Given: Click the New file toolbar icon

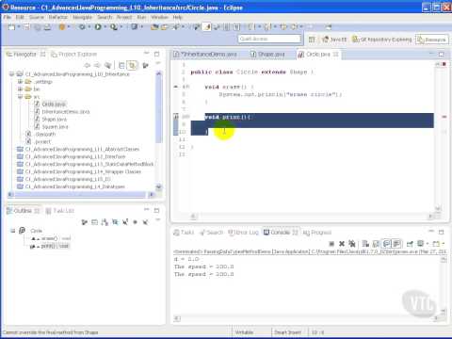Looking at the screenshot, I should pyautogui.click(x=11, y=27).
